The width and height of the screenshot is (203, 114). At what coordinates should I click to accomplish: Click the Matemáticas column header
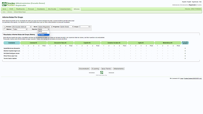tap(168, 43)
